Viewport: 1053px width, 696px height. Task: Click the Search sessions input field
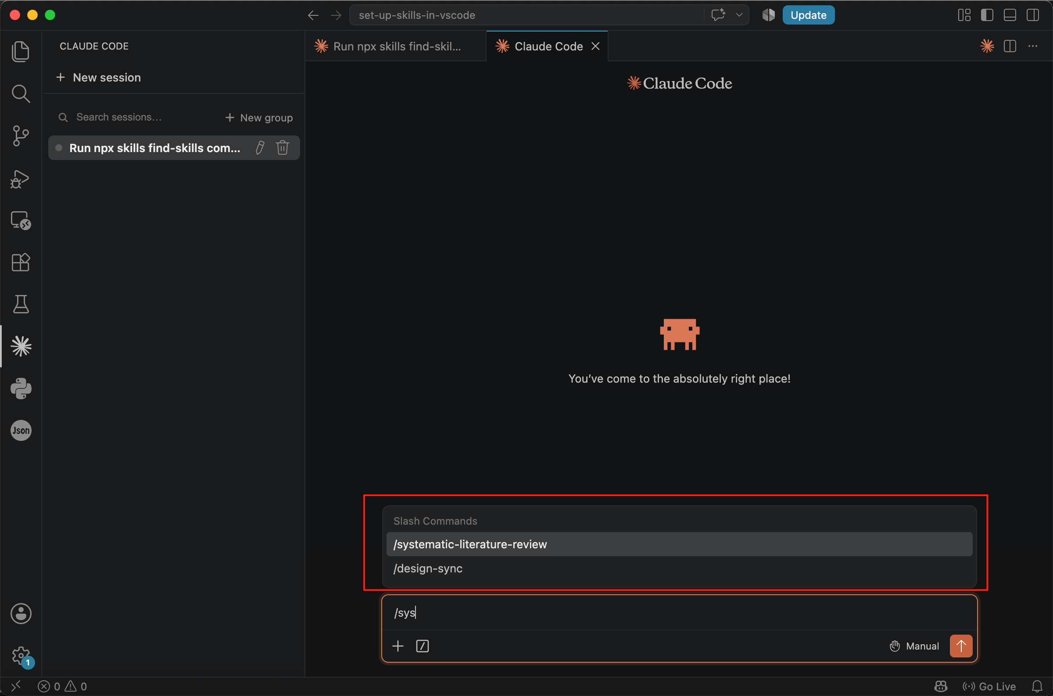[x=138, y=117]
